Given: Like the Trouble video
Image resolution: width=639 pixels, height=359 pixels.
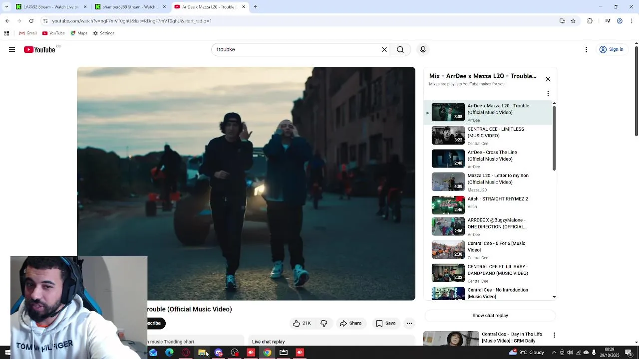Looking at the screenshot, I should coord(302,323).
